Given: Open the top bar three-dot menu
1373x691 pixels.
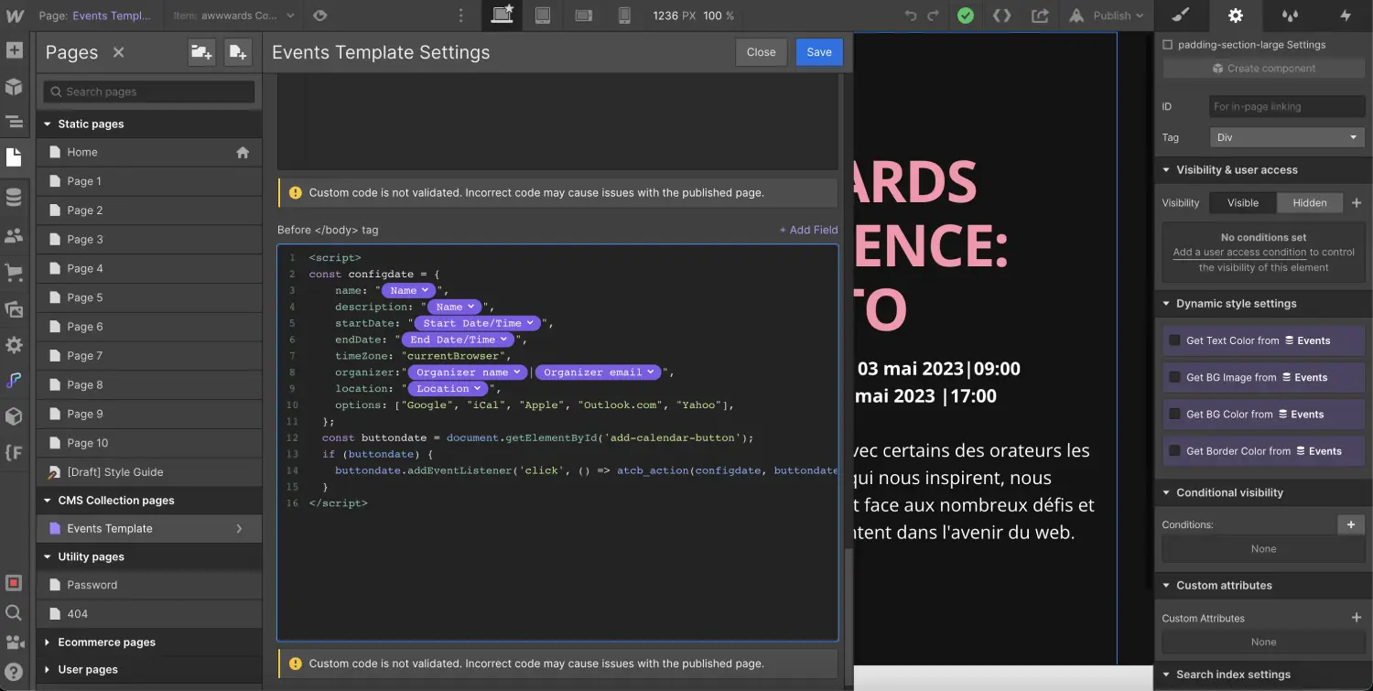Looking at the screenshot, I should pos(460,16).
